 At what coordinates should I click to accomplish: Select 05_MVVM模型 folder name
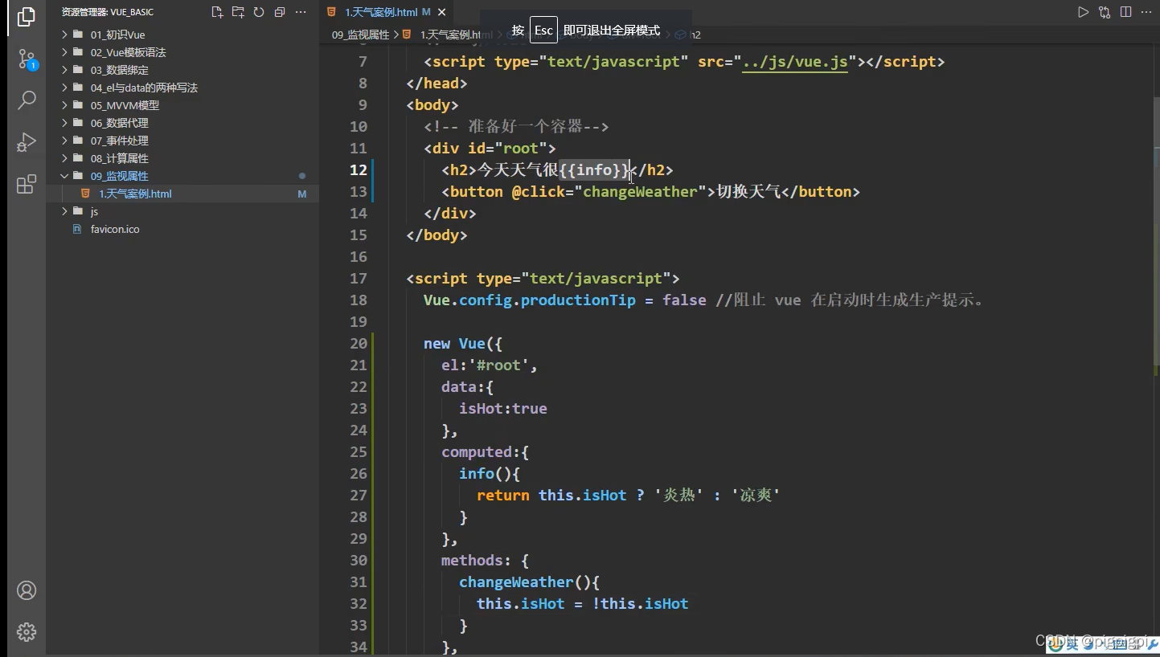tap(125, 105)
